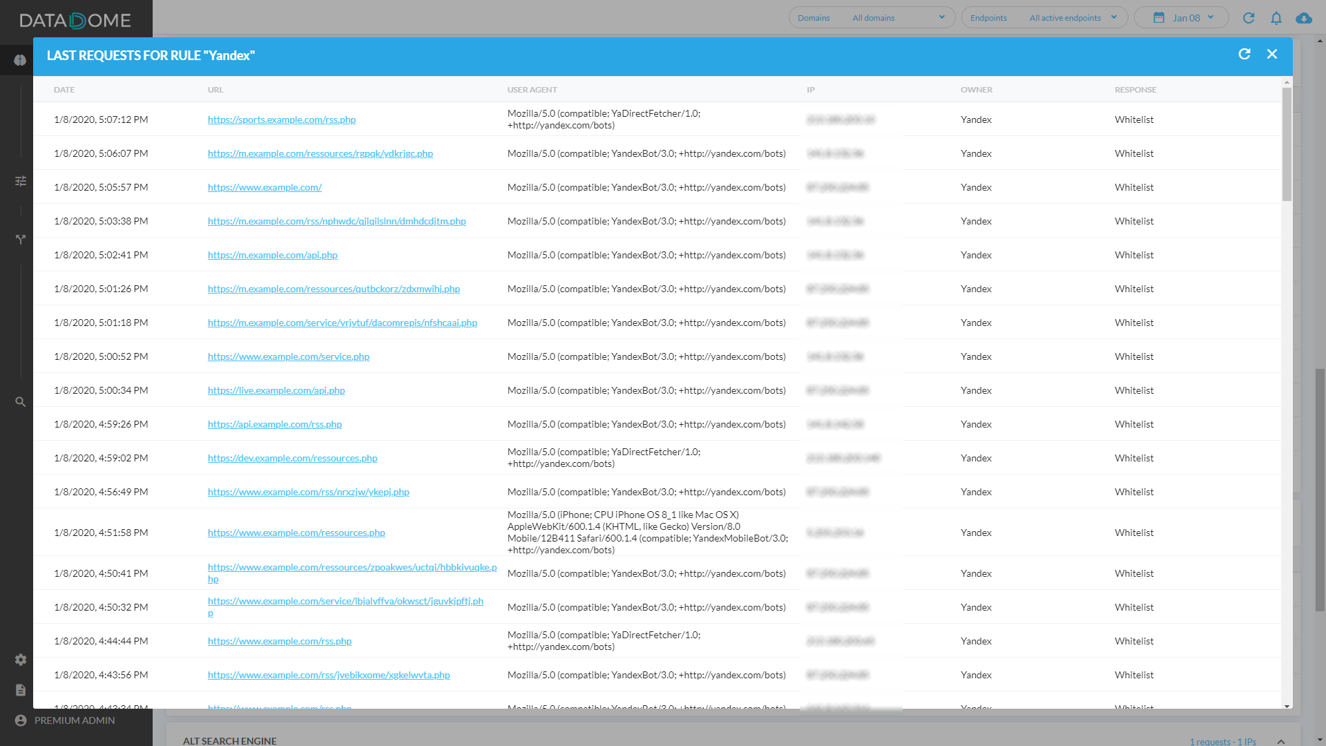Open the All domains dropdown

tap(899, 17)
